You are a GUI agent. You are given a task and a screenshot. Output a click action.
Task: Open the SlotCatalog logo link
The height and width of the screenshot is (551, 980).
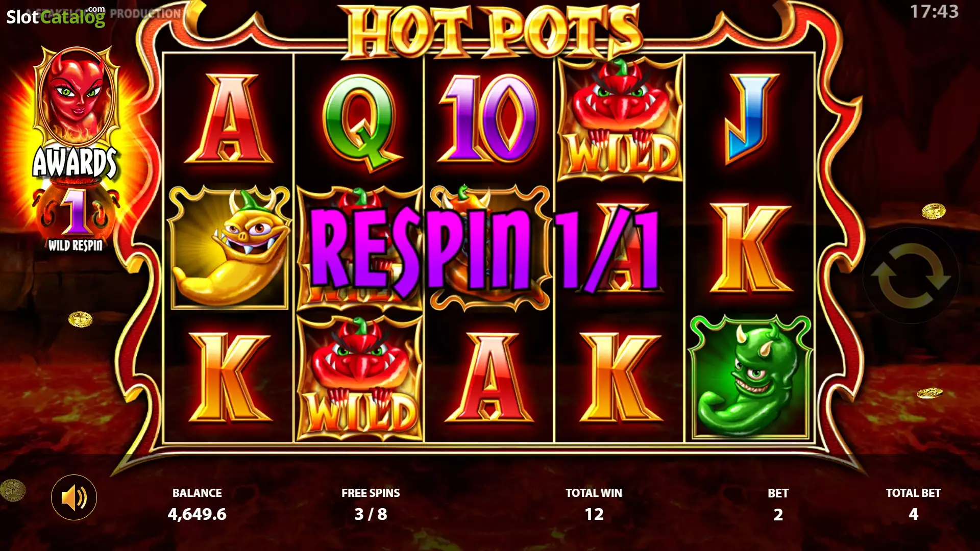tap(55, 16)
